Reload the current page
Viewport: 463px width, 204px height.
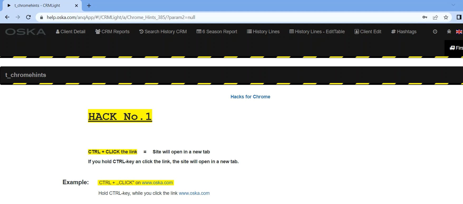[28, 17]
